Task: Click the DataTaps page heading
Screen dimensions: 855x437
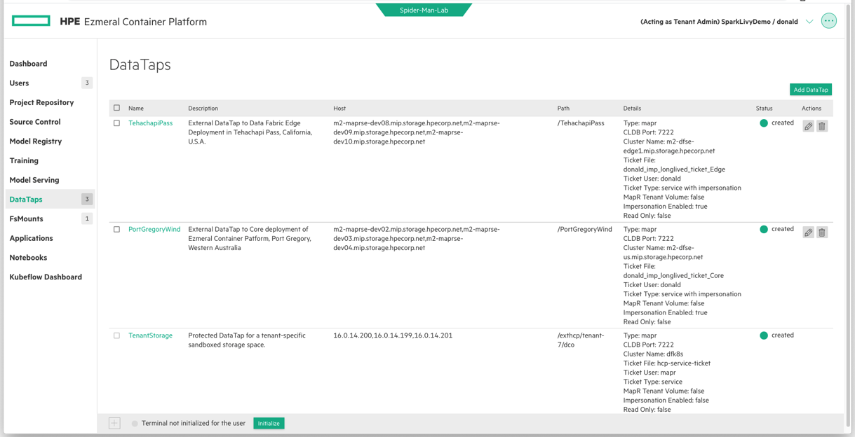Action: [140, 64]
